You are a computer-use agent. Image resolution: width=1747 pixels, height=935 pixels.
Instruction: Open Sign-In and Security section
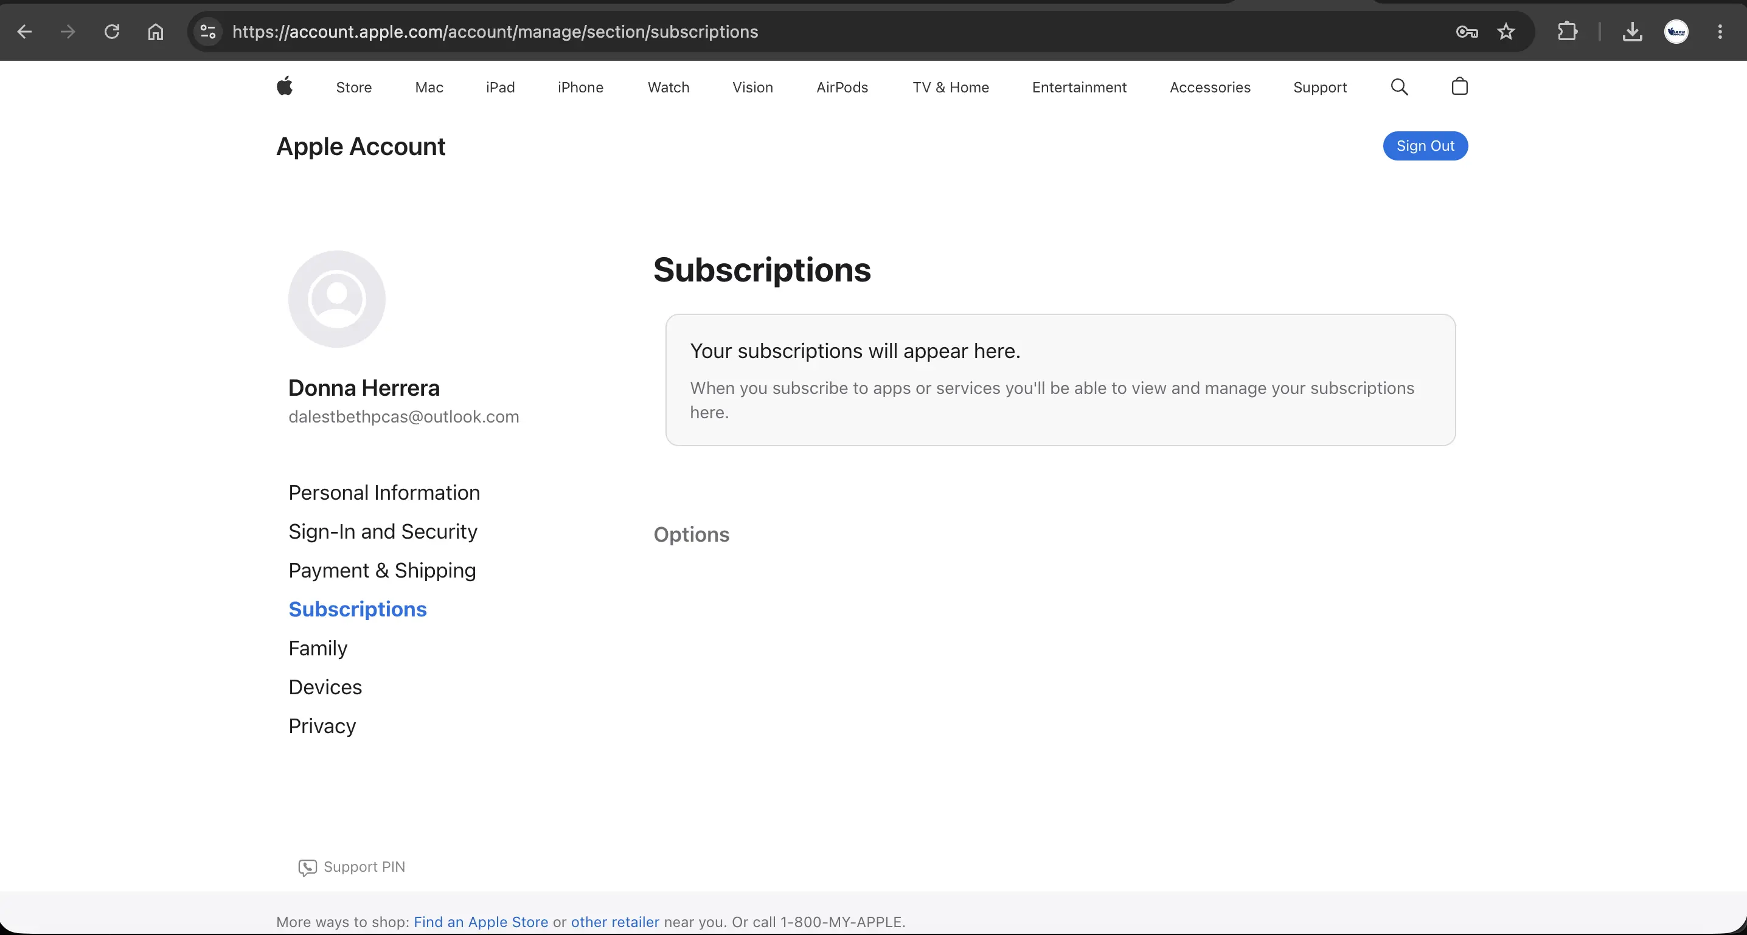(383, 531)
